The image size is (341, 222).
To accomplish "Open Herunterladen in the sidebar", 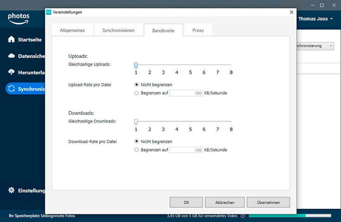I will coord(32,72).
